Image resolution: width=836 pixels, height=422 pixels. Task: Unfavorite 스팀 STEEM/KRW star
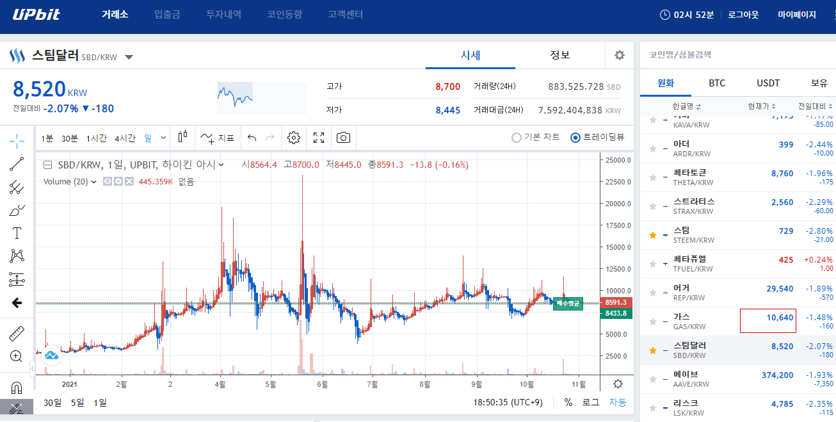(x=653, y=235)
